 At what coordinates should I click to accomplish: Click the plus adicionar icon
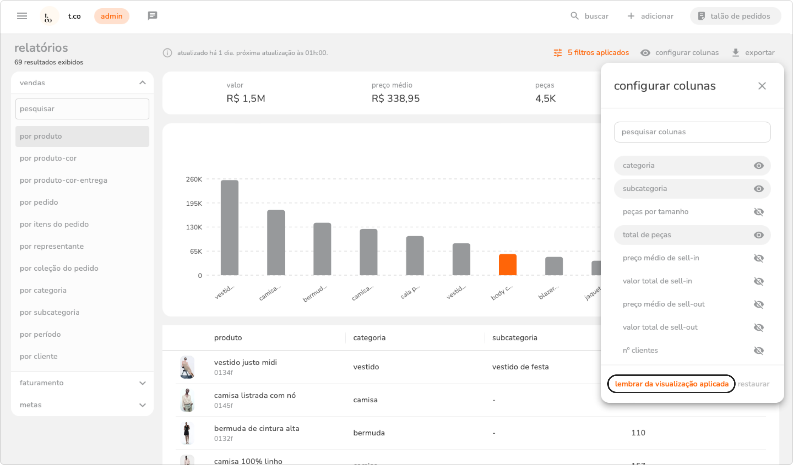click(631, 16)
